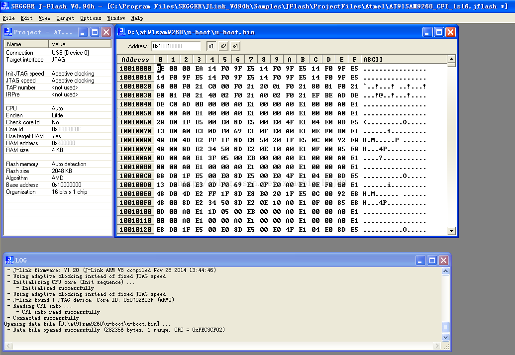Open the Help menu
Image resolution: width=515 pixels, height=355 pixels.
(x=137, y=18)
